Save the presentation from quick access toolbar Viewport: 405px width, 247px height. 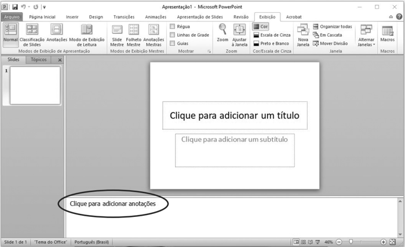pyautogui.click(x=15, y=7)
